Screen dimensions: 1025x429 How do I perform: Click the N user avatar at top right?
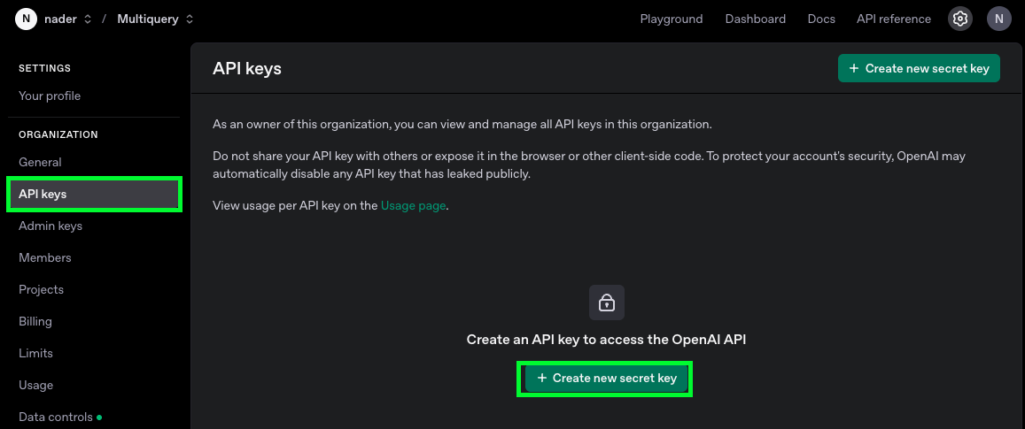(x=998, y=19)
